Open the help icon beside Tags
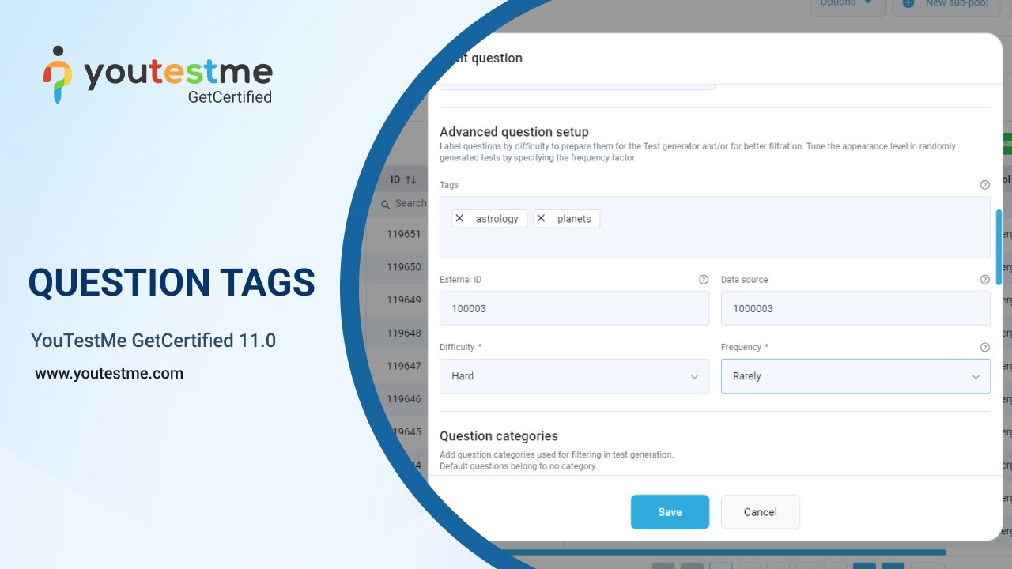 point(984,185)
